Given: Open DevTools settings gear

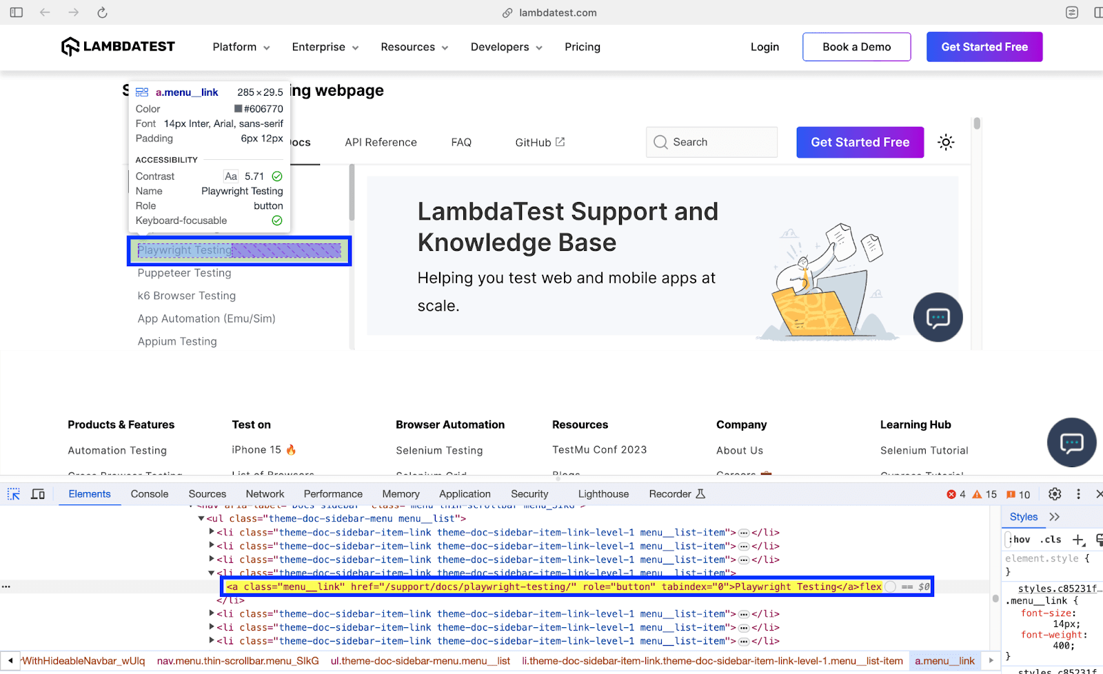Looking at the screenshot, I should 1055,494.
